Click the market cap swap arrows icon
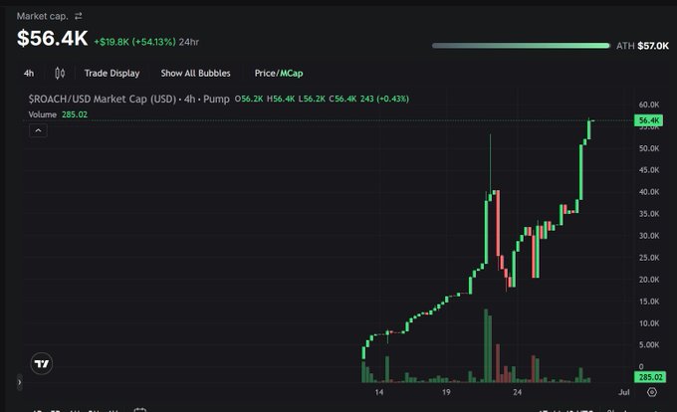Screen dimensions: 677x412 [78, 16]
